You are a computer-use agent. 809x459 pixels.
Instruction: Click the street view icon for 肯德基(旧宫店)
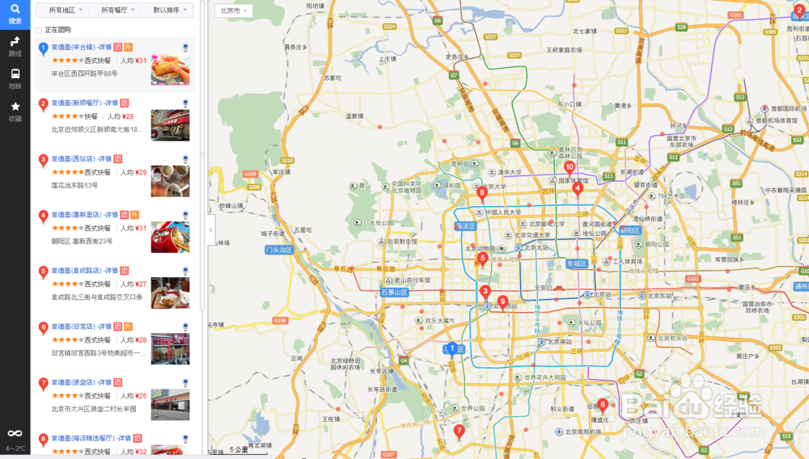pos(185,327)
